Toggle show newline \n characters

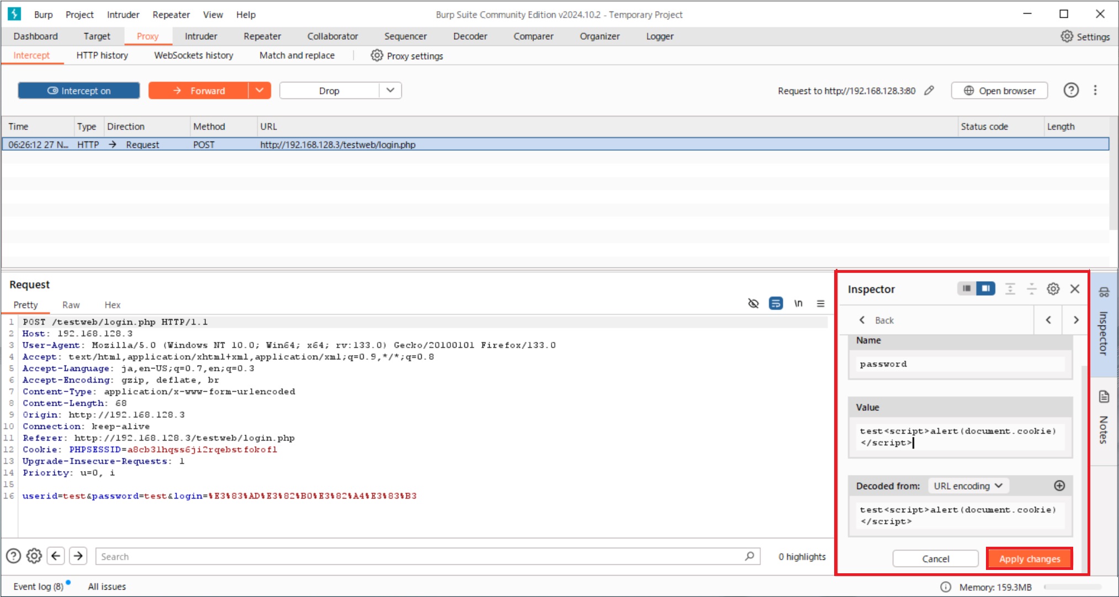[798, 303]
